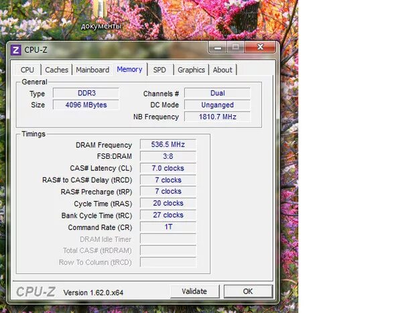This screenshot has width=402, height=313.
Task: Click the 7.0 clocks CAS latency value
Action: [x=168, y=168]
